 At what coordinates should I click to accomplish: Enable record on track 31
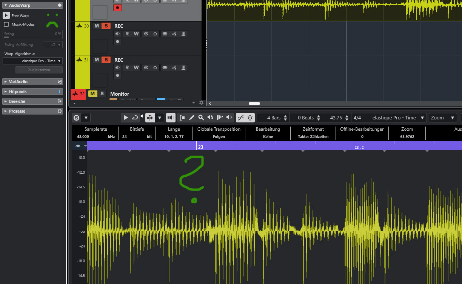coord(118,75)
